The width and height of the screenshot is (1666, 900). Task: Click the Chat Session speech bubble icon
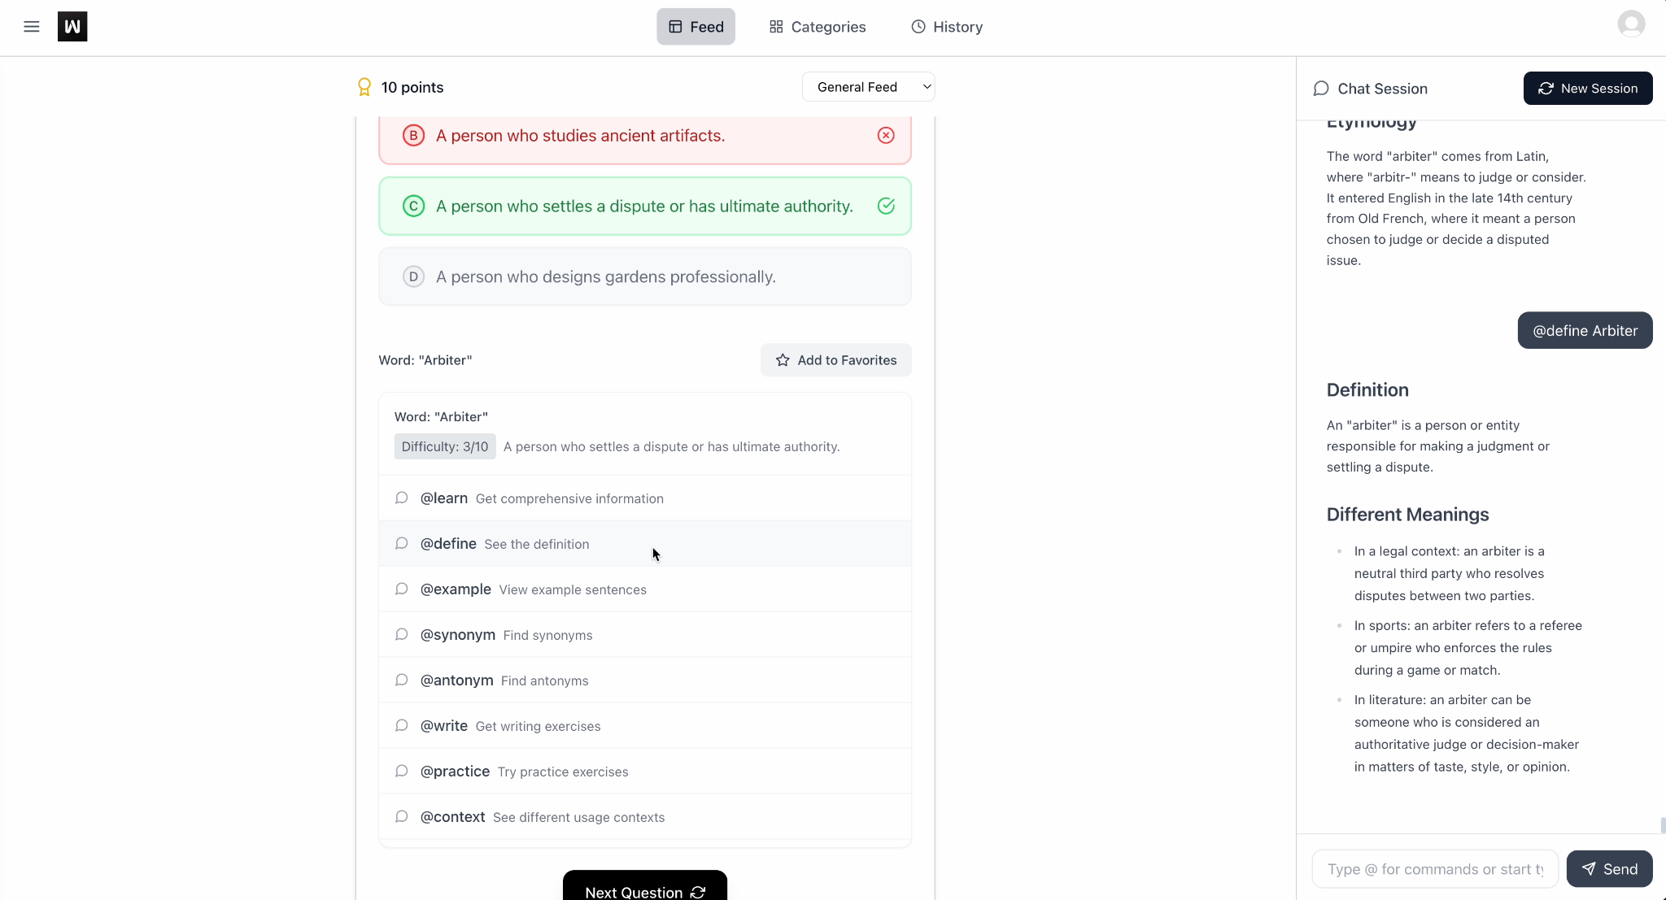[x=1321, y=89]
